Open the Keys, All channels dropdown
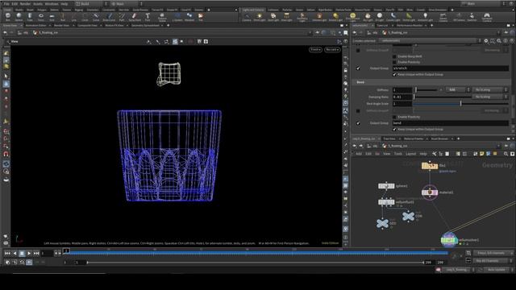Screen dimensions: 516x290 (x=493, y=253)
